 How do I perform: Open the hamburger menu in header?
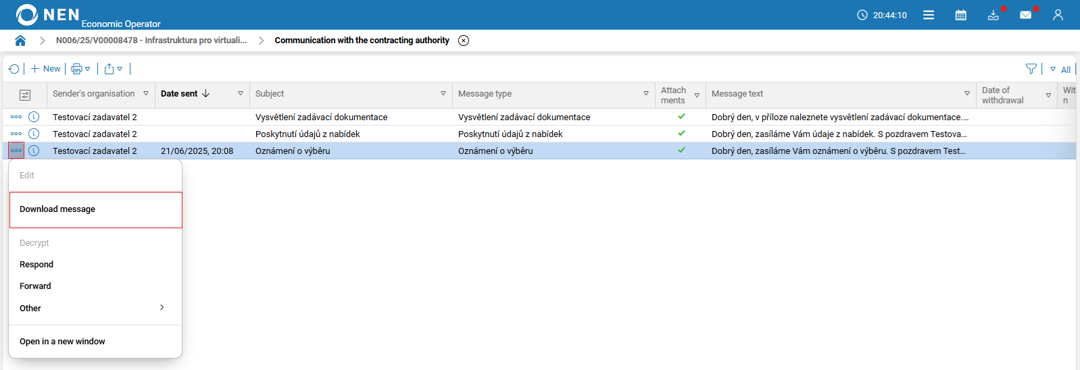929,15
